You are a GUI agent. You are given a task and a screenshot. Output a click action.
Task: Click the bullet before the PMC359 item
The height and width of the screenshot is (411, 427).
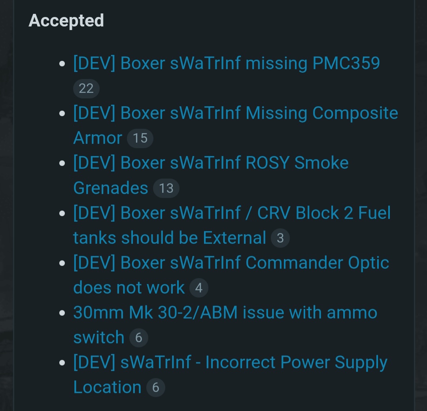(x=62, y=64)
